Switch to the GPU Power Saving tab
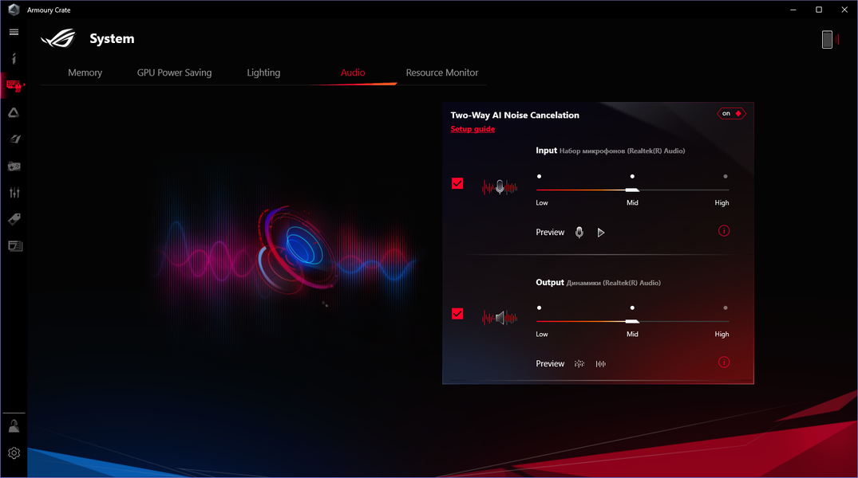 click(x=175, y=72)
